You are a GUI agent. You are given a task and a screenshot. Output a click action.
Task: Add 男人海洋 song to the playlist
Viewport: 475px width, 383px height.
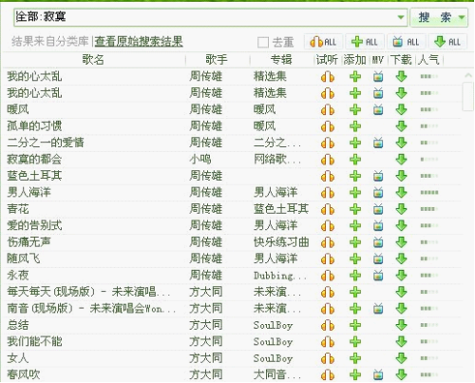click(355, 193)
